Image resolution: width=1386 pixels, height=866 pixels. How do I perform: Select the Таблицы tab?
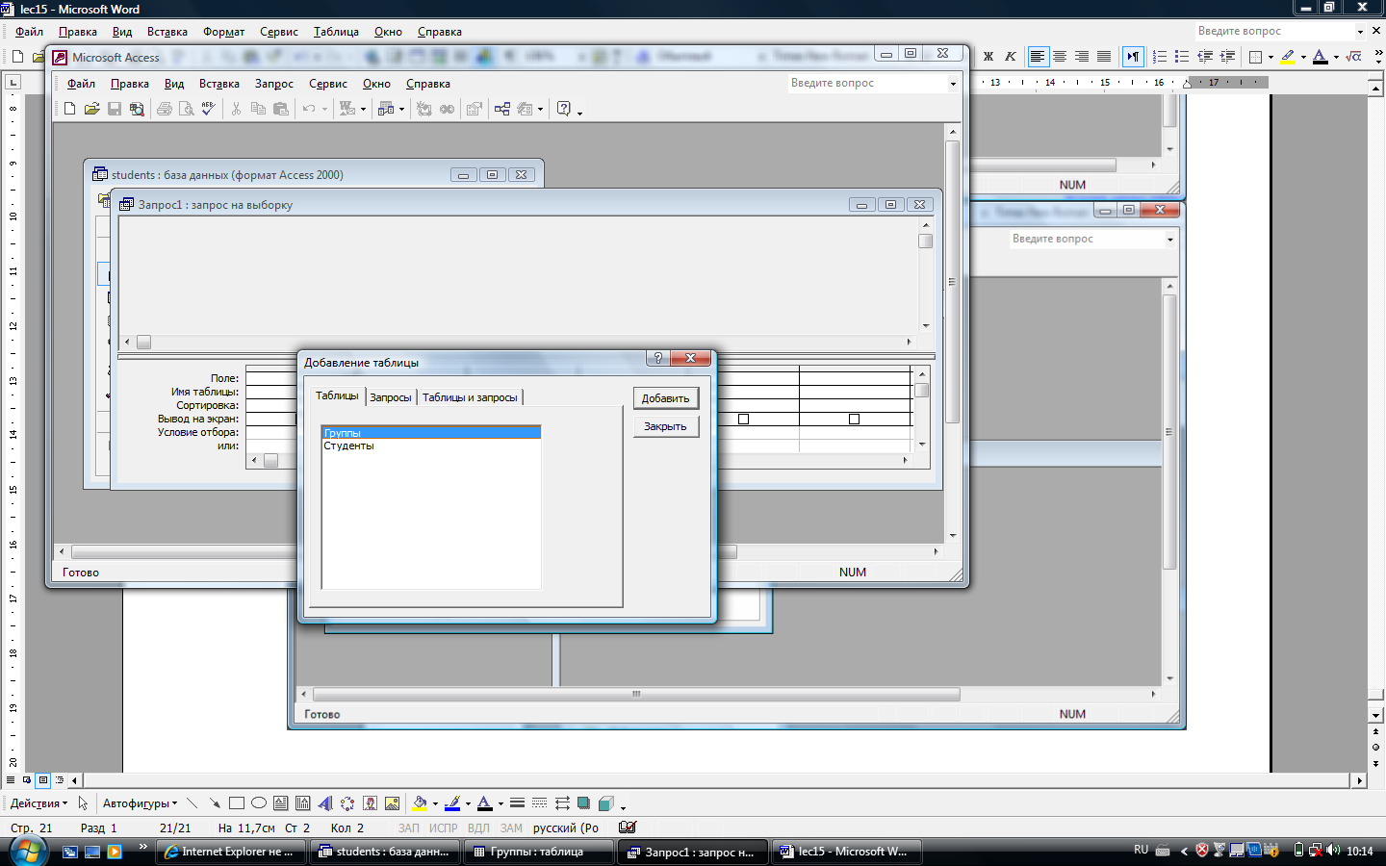click(x=337, y=395)
